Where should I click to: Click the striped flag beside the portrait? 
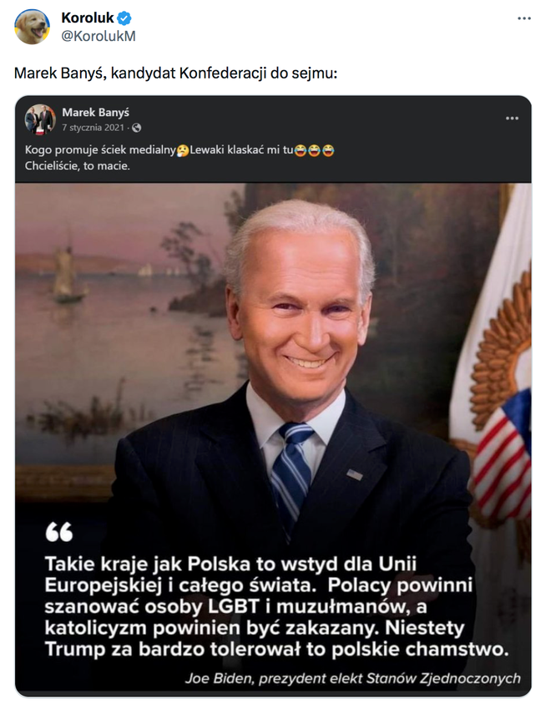coord(505,455)
